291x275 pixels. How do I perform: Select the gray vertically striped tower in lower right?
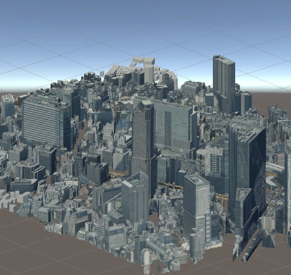[196, 207]
